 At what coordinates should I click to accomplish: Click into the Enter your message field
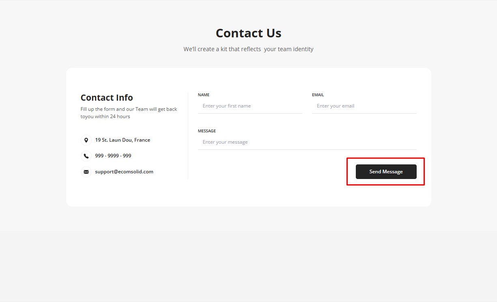(307, 142)
